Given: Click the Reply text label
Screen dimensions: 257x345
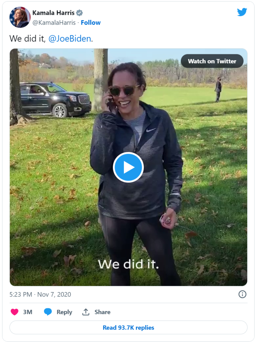Looking at the screenshot, I should (x=64, y=312).
